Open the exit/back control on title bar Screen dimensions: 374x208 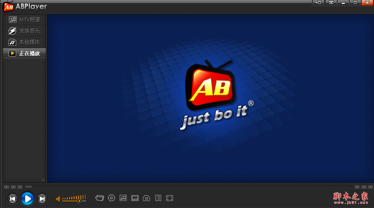(318, 3)
